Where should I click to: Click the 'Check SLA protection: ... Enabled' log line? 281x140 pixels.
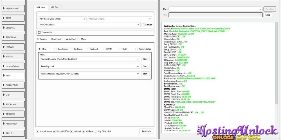point(179,76)
